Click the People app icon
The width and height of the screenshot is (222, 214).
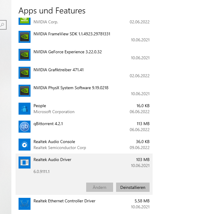pyautogui.click(x=25, y=109)
